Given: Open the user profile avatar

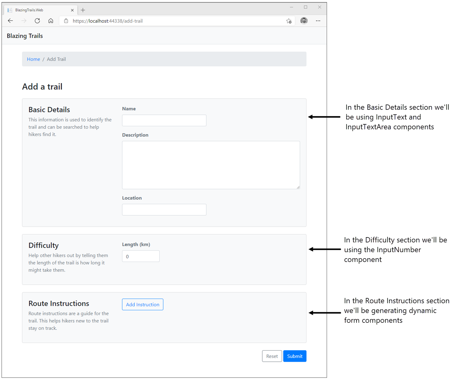Looking at the screenshot, I should [x=304, y=21].
